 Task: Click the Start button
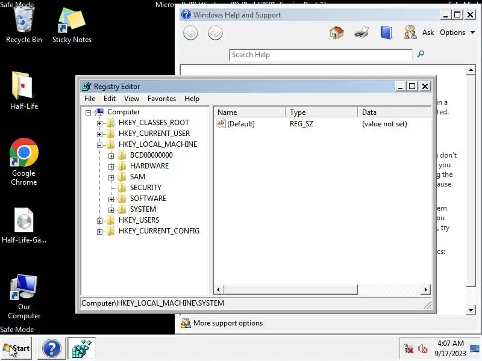[16, 348]
